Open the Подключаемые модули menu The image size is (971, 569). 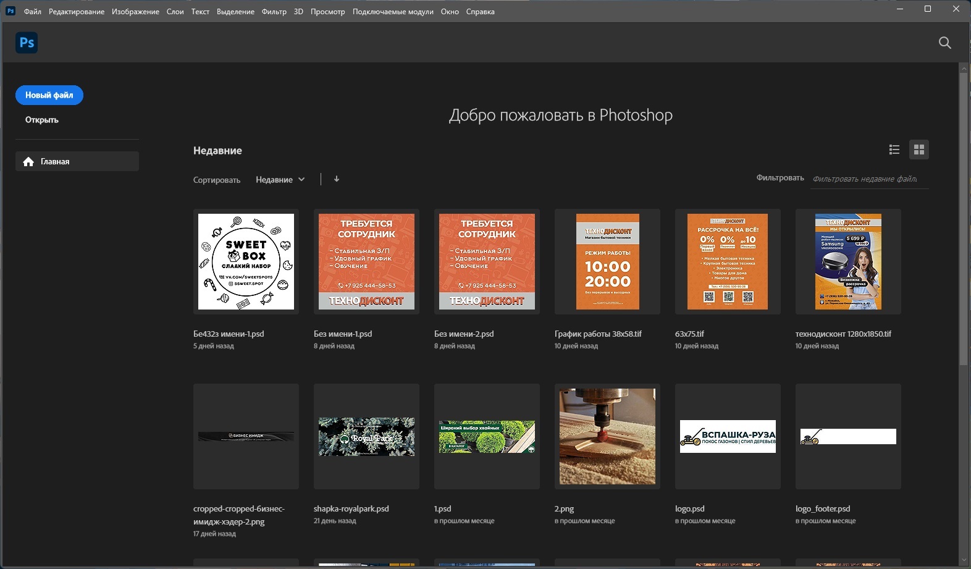[393, 12]
